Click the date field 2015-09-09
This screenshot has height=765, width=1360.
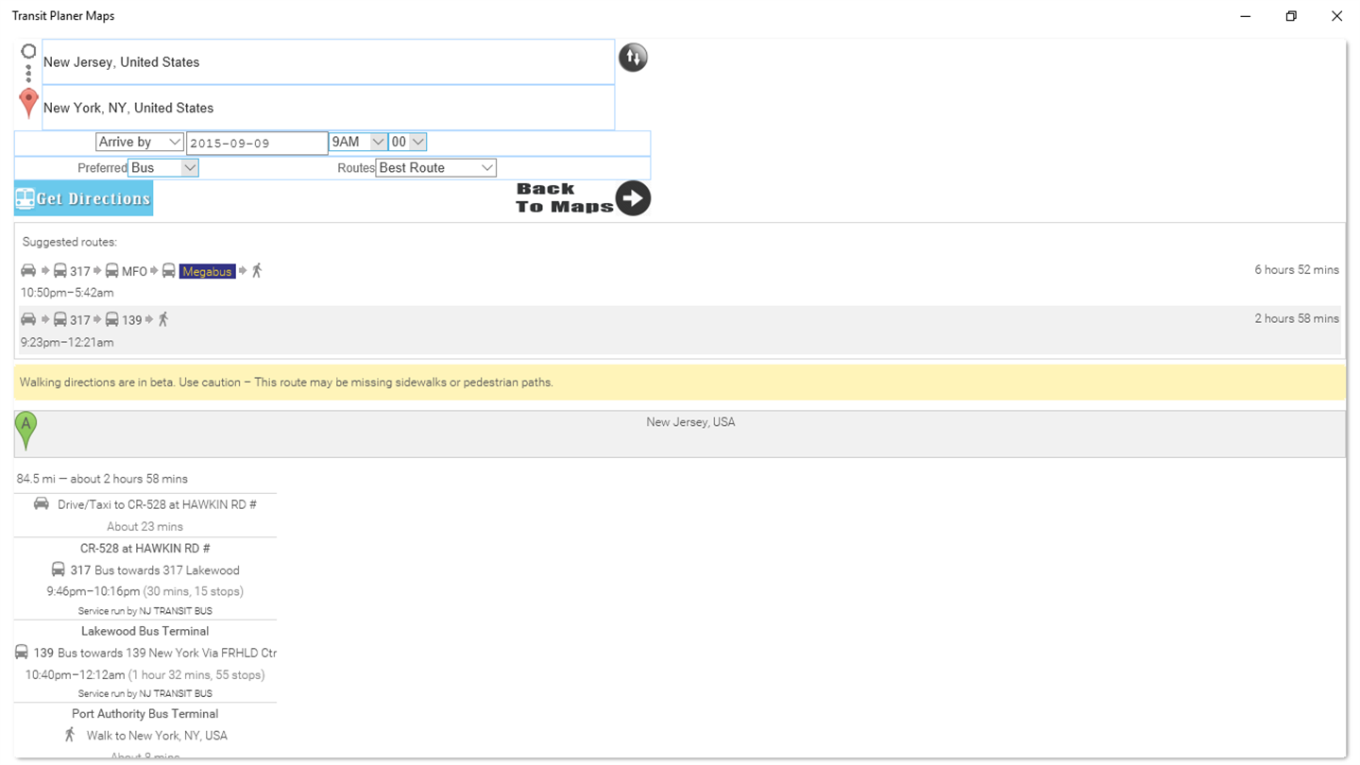257,143
